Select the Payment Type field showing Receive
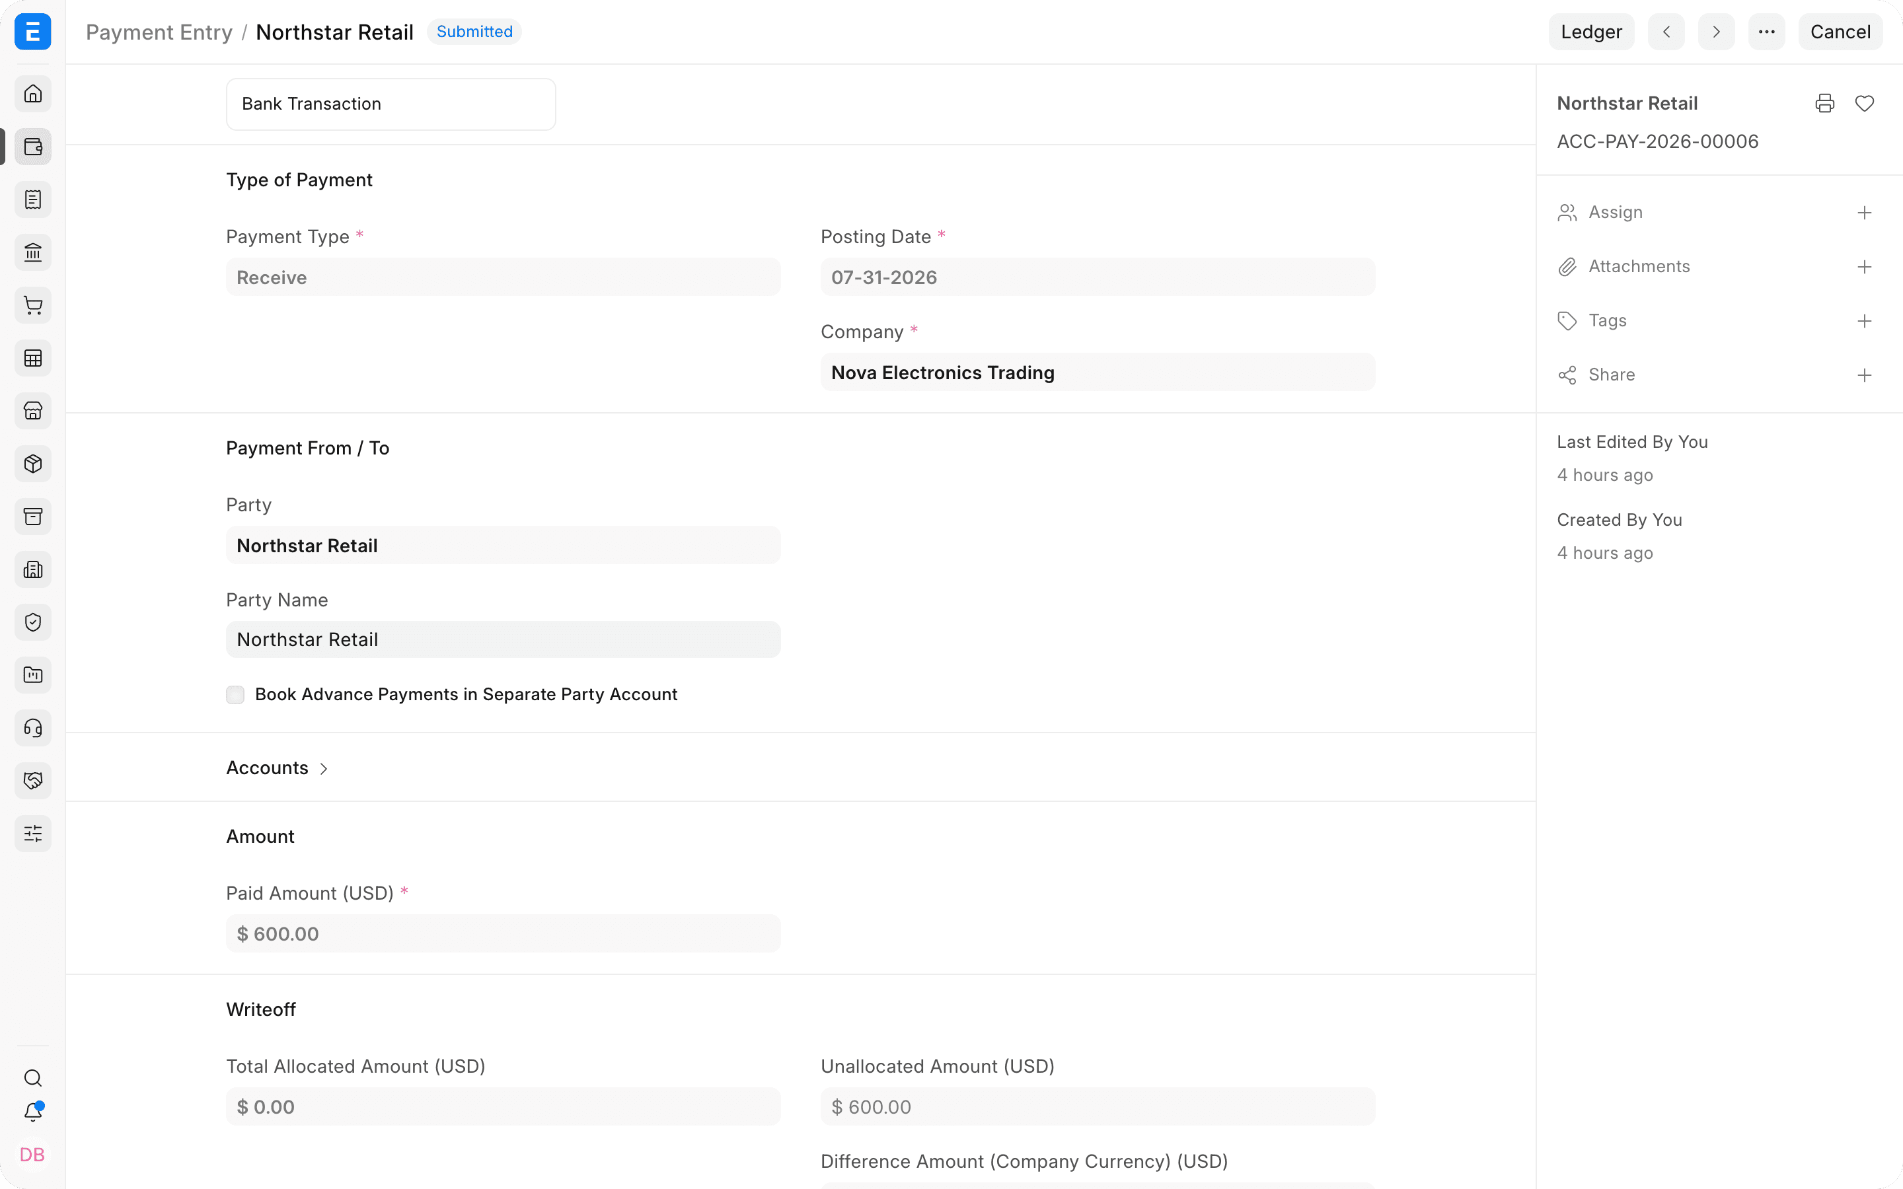This screenshot has width=1903, height=1189. coord(504,277)
